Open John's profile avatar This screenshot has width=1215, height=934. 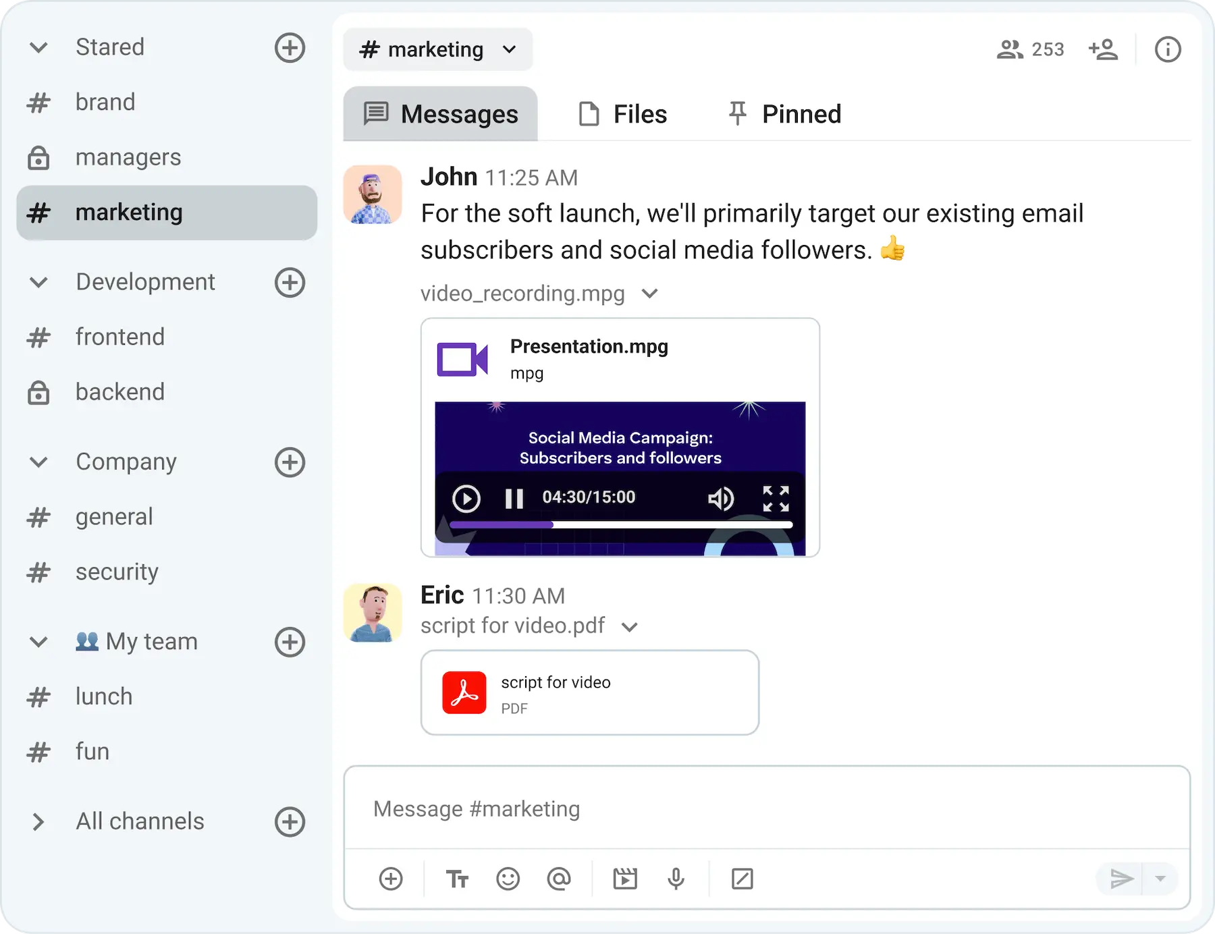(373, 194)
